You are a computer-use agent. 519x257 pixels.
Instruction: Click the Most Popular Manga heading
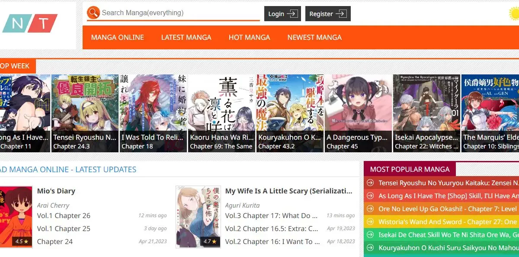pos(410,169)
